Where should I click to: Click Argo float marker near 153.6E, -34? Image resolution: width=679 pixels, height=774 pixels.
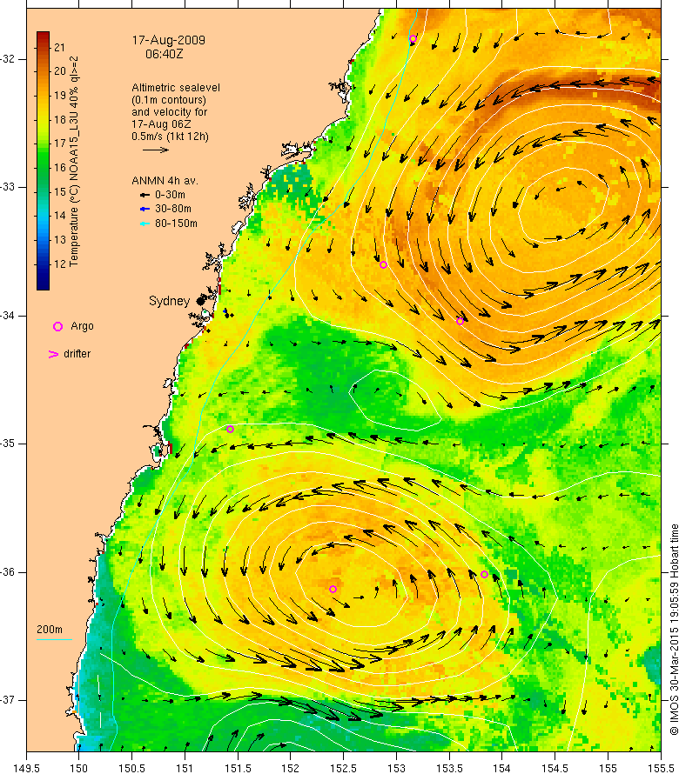(461, 322)
